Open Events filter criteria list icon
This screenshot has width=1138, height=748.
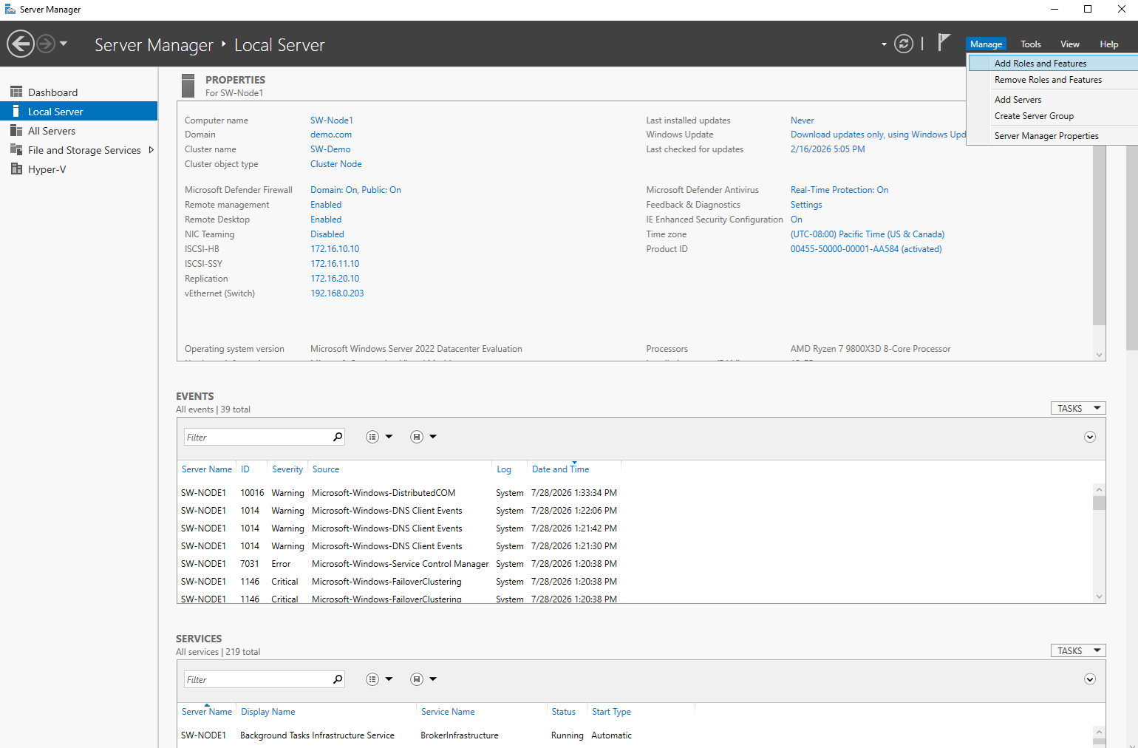[372, 437]
